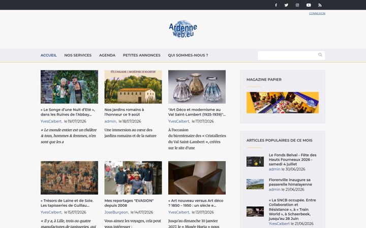Open « Art nouveau versus Art déco » title
The image size is (366, 228).
(x=196, y=203)
